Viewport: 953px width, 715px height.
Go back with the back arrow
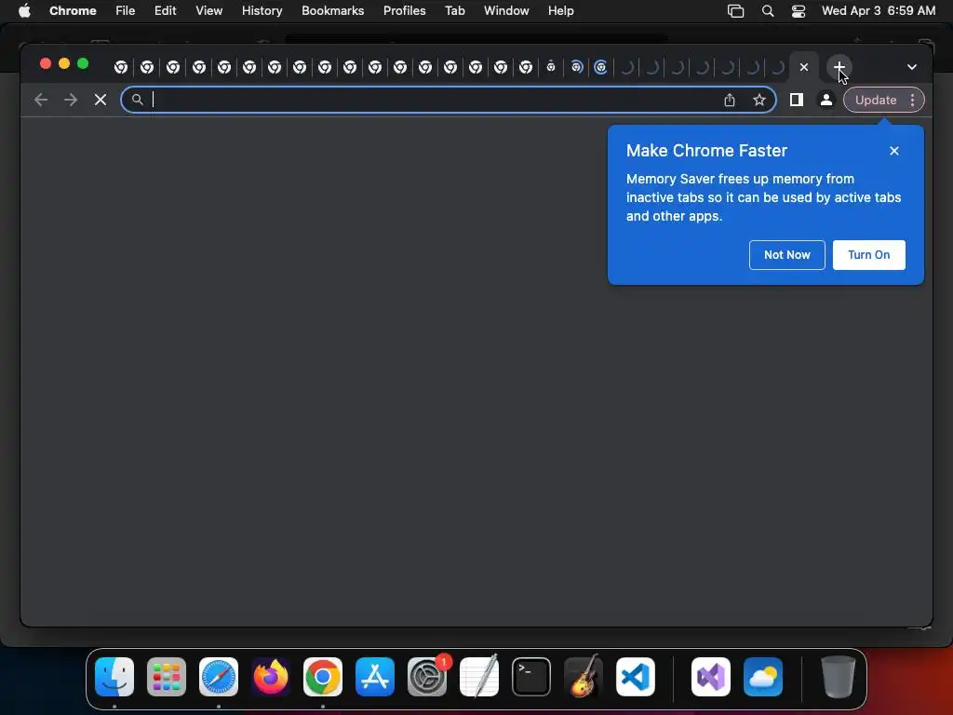click(x=41, y=100)
